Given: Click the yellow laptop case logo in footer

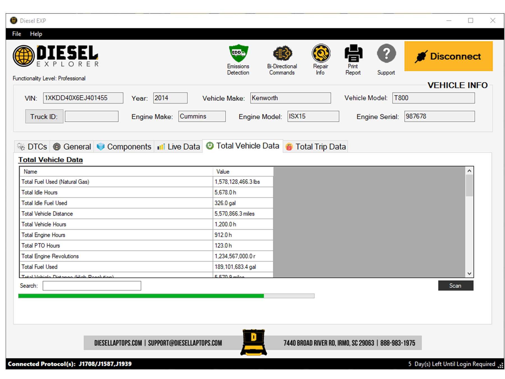Looking at the screenshot, I should 254,342.
